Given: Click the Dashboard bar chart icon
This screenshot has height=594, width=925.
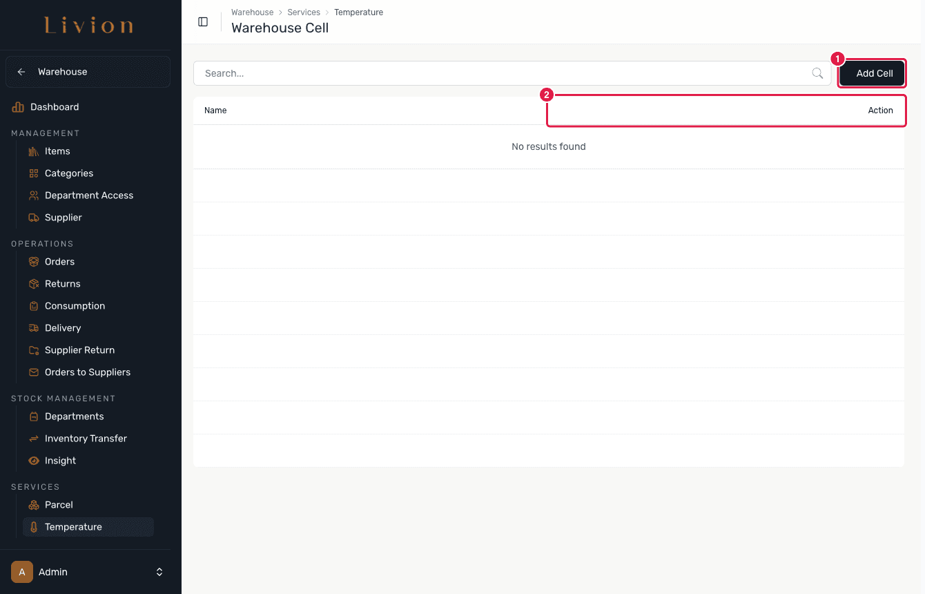Looking at the screenshot, I should (18, 107).
